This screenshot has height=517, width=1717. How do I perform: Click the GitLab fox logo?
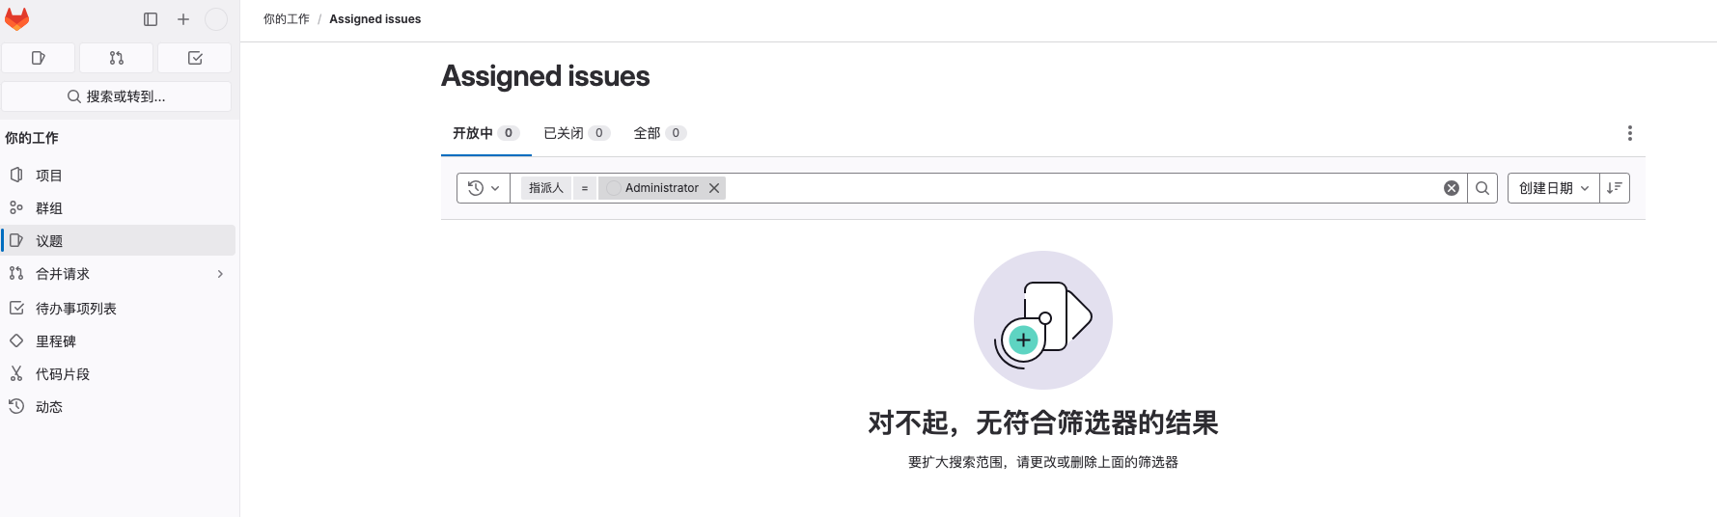point(17,19)
